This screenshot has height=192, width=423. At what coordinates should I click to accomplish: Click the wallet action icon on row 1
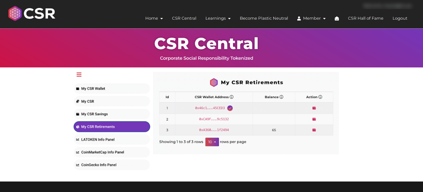coord(314,108)
